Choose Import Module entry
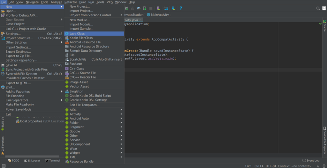Image resolution: width=327 pixels, height=168 pixels. point(94,24)
